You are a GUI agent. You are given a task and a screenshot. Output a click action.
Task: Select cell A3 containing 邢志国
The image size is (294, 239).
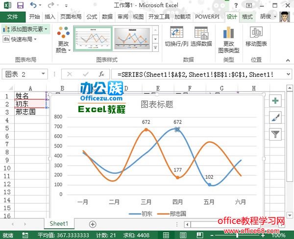pos(30,112)
